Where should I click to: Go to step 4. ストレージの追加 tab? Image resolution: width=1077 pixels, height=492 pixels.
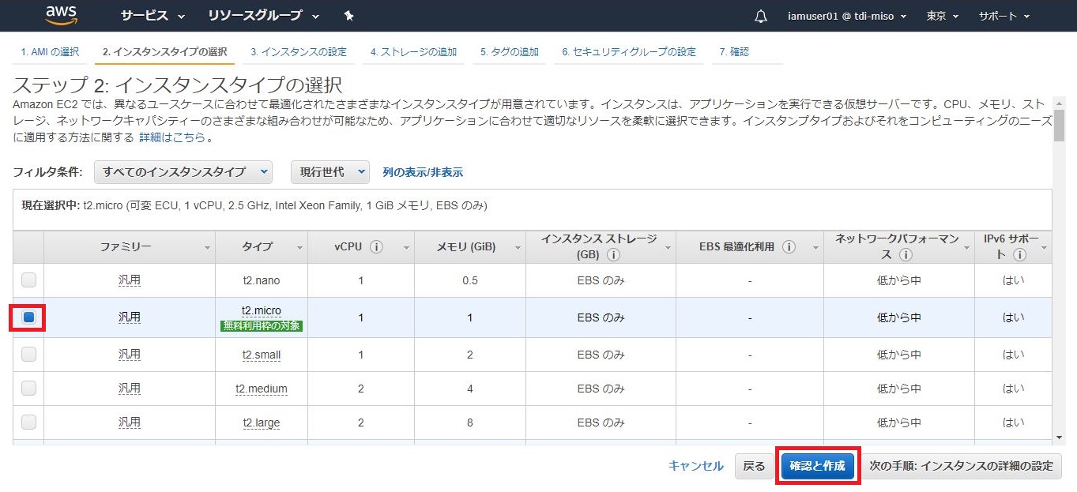413,52
